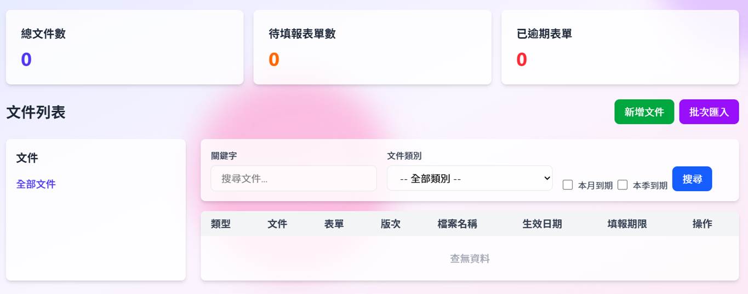
Task: Select the 全部文件 link in sidebar
Action: 36,184
